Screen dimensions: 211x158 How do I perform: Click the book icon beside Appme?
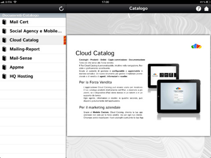click(4, 68)
